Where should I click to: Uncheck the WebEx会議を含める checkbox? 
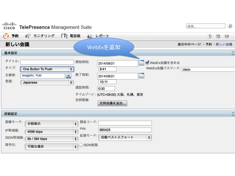(x=148, y=62)
